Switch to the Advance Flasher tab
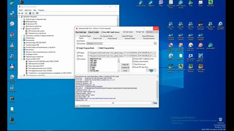This screenshot has width=234, height=131. click(x=130, y=39)
